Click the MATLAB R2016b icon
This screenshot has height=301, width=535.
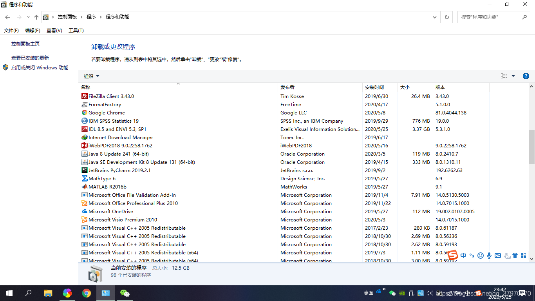click(x=84, y=187)
